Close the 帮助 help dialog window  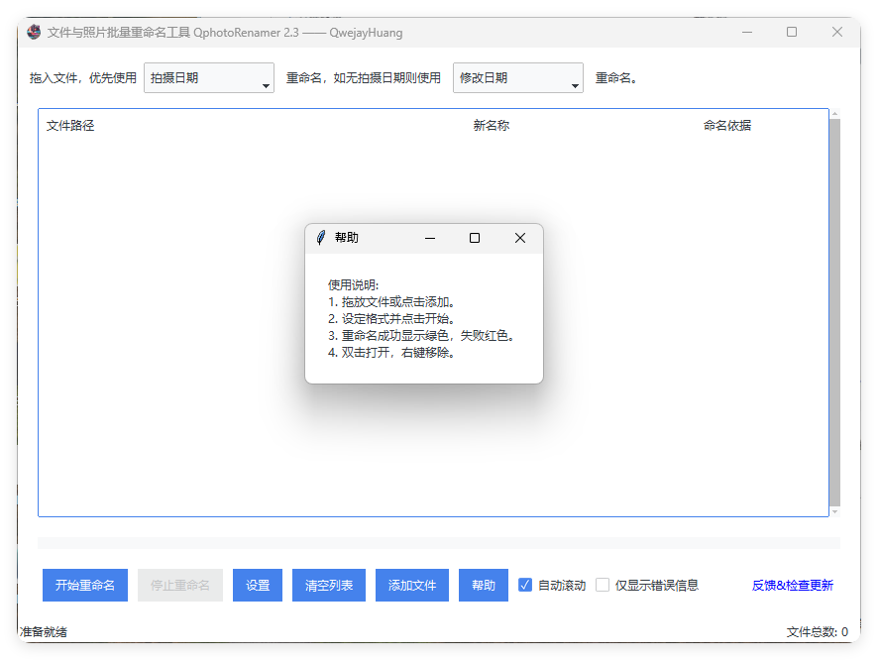tap(519, 238)
